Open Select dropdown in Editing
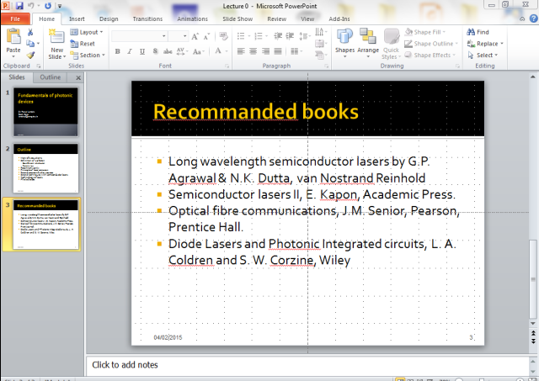Image resolution: width=539 pixels, height=381 pixels. (x=483, y=55)
